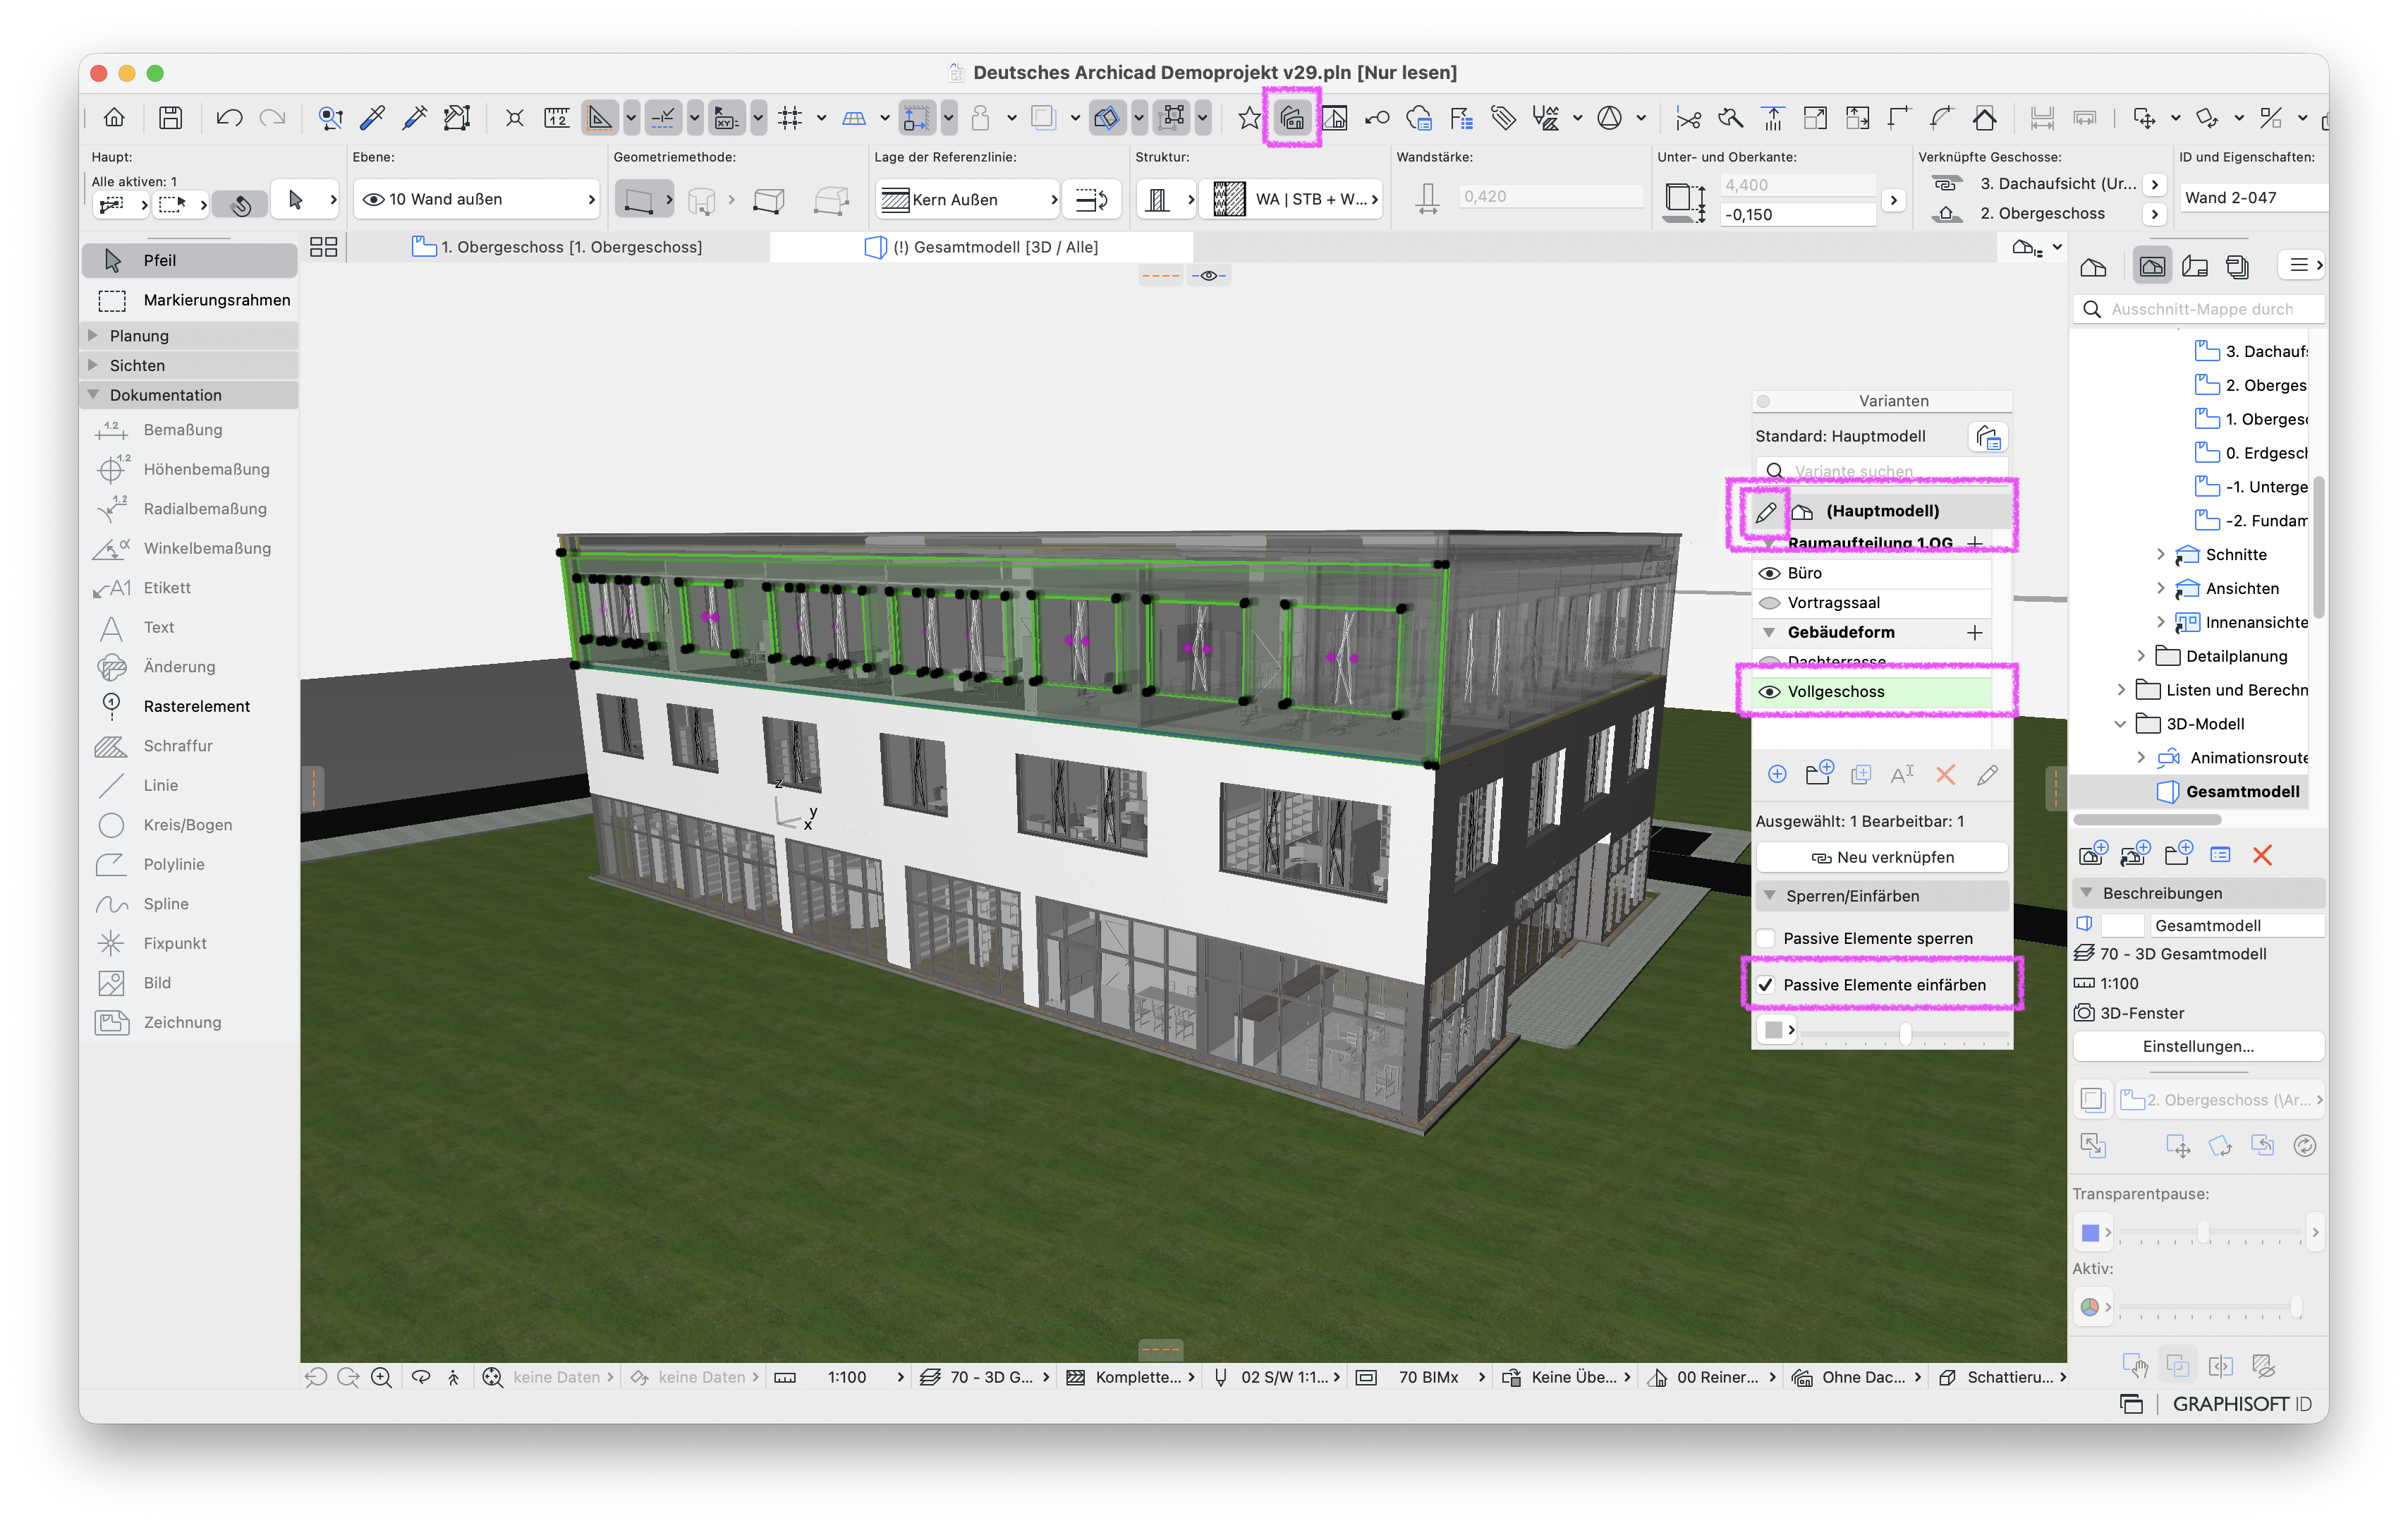This screenshot has width=2408, height=1528.
Task: Select the Kreis/Bogen tool
Action: (187, 825)
